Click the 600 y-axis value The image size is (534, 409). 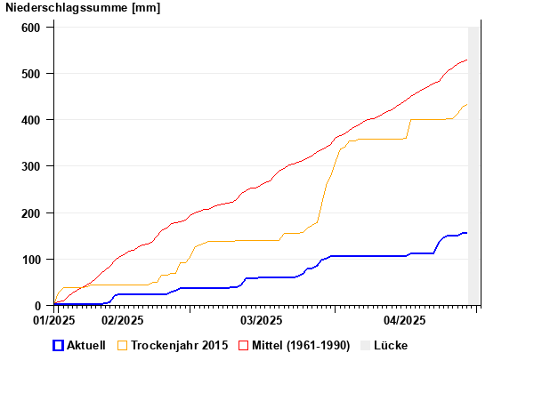[30, 28]
